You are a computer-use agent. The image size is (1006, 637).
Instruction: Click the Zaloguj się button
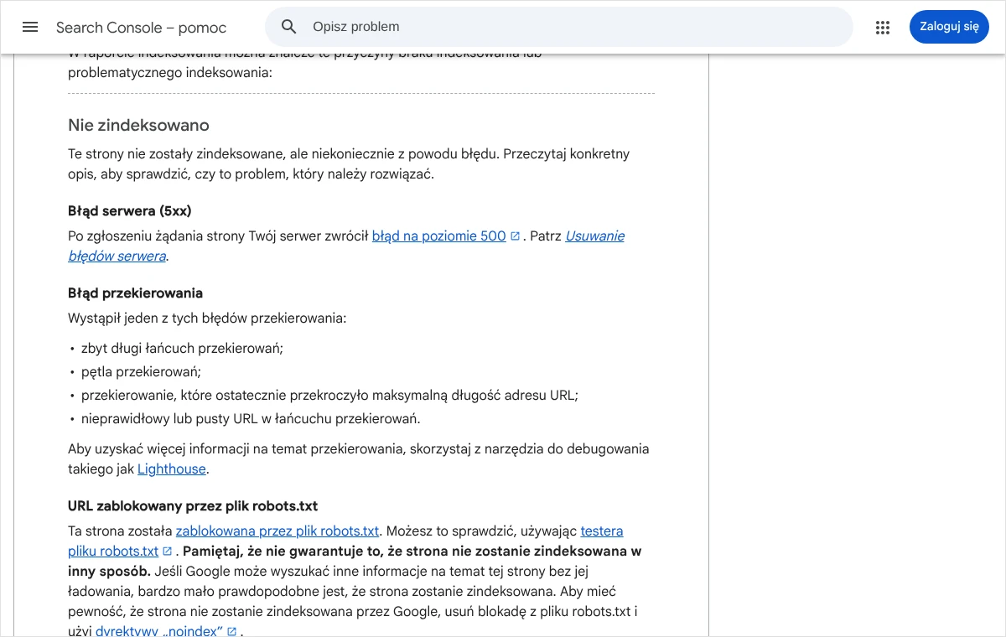point(949,27)
